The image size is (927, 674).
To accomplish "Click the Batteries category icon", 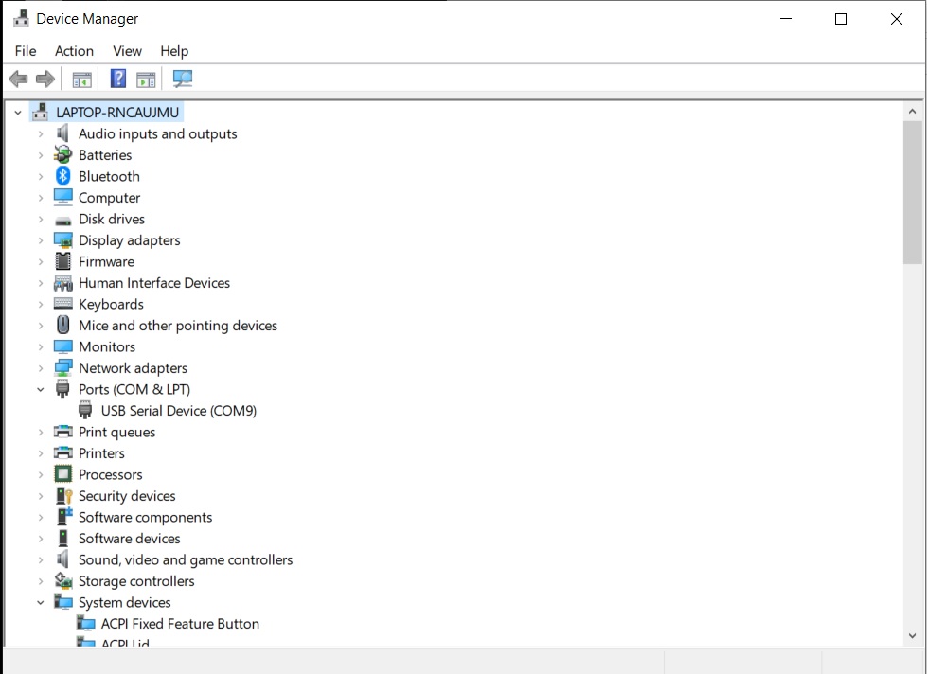I will pyautogui.click(x=63, y=155).
